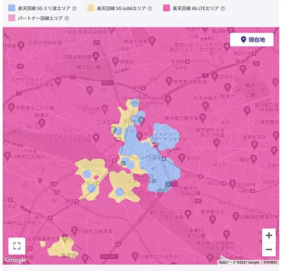Viewport: 282px width, 271px height.
Task: Click the 楽天回線 4G LTEエリア legend label
Action: tap(196, 8)
